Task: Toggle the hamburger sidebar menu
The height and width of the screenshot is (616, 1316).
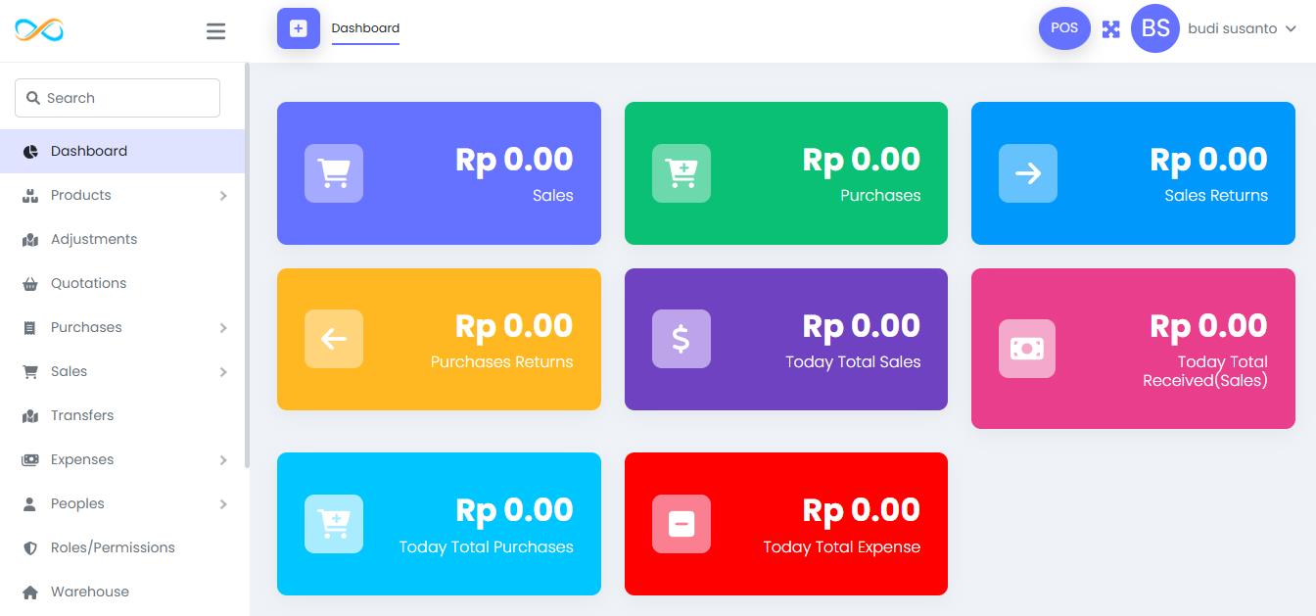Action: (216, 31)
